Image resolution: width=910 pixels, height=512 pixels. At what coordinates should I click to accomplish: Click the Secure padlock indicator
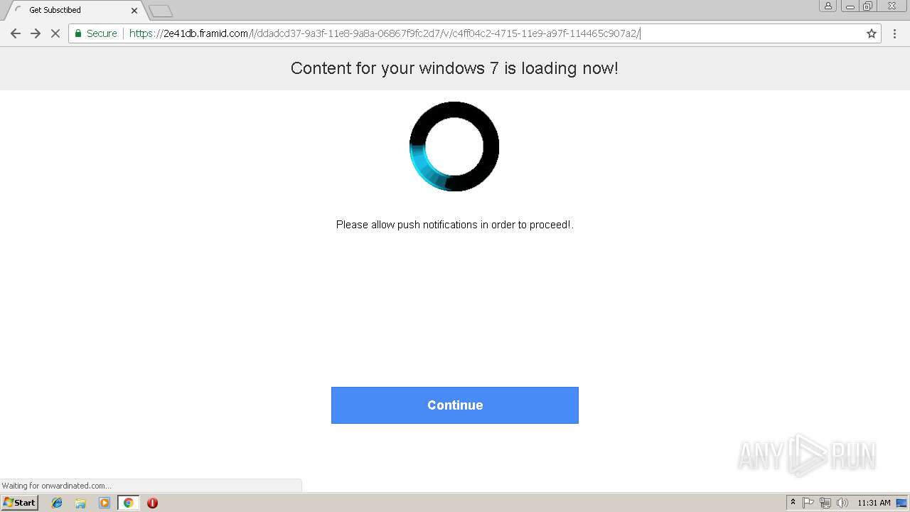95,33
